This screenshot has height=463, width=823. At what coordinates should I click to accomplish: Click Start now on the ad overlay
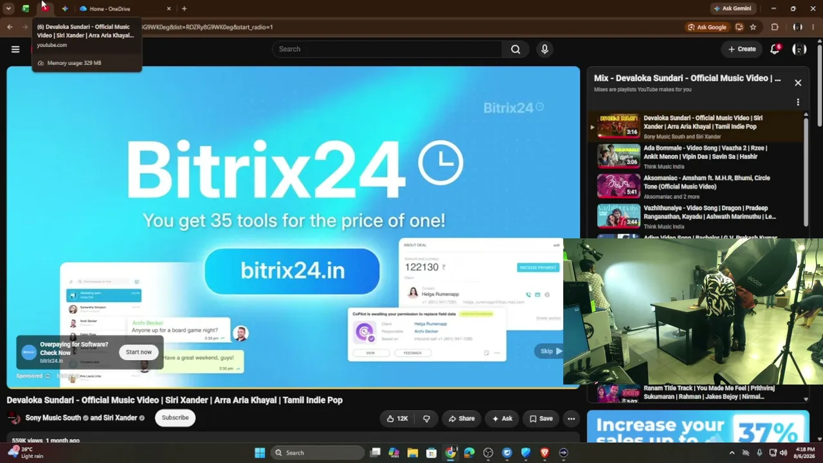coord(138,352)
